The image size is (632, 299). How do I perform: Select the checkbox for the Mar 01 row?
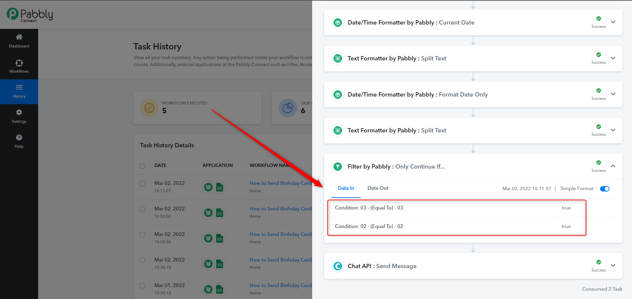(142, 286)
